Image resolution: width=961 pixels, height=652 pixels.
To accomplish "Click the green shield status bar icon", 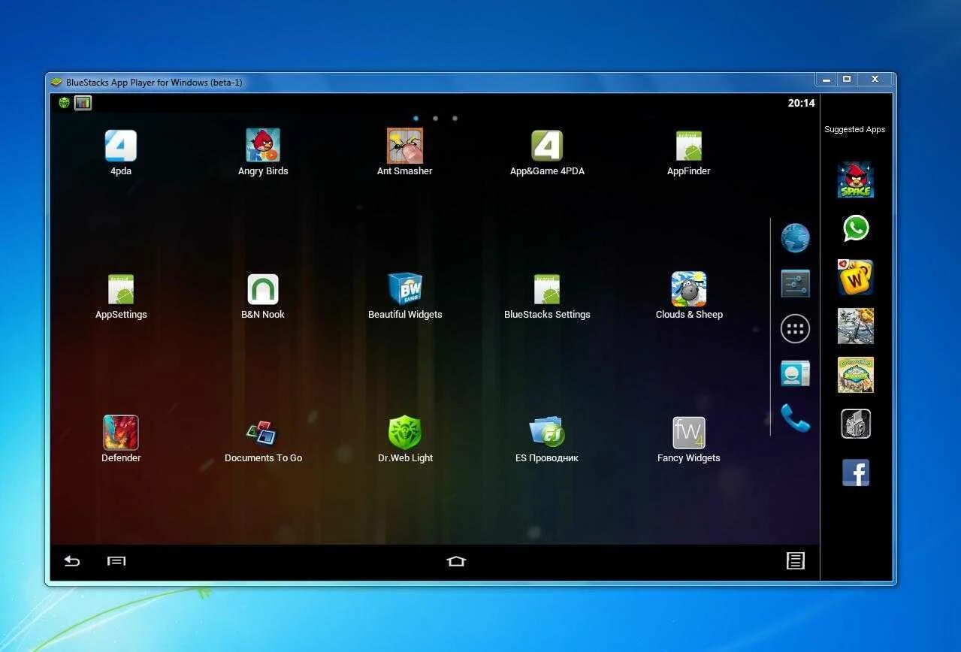I will pyautogui.click(x=65, y=103).
